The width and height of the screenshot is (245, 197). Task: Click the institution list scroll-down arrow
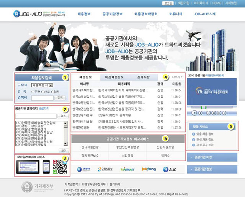click(x=65, y=144)
